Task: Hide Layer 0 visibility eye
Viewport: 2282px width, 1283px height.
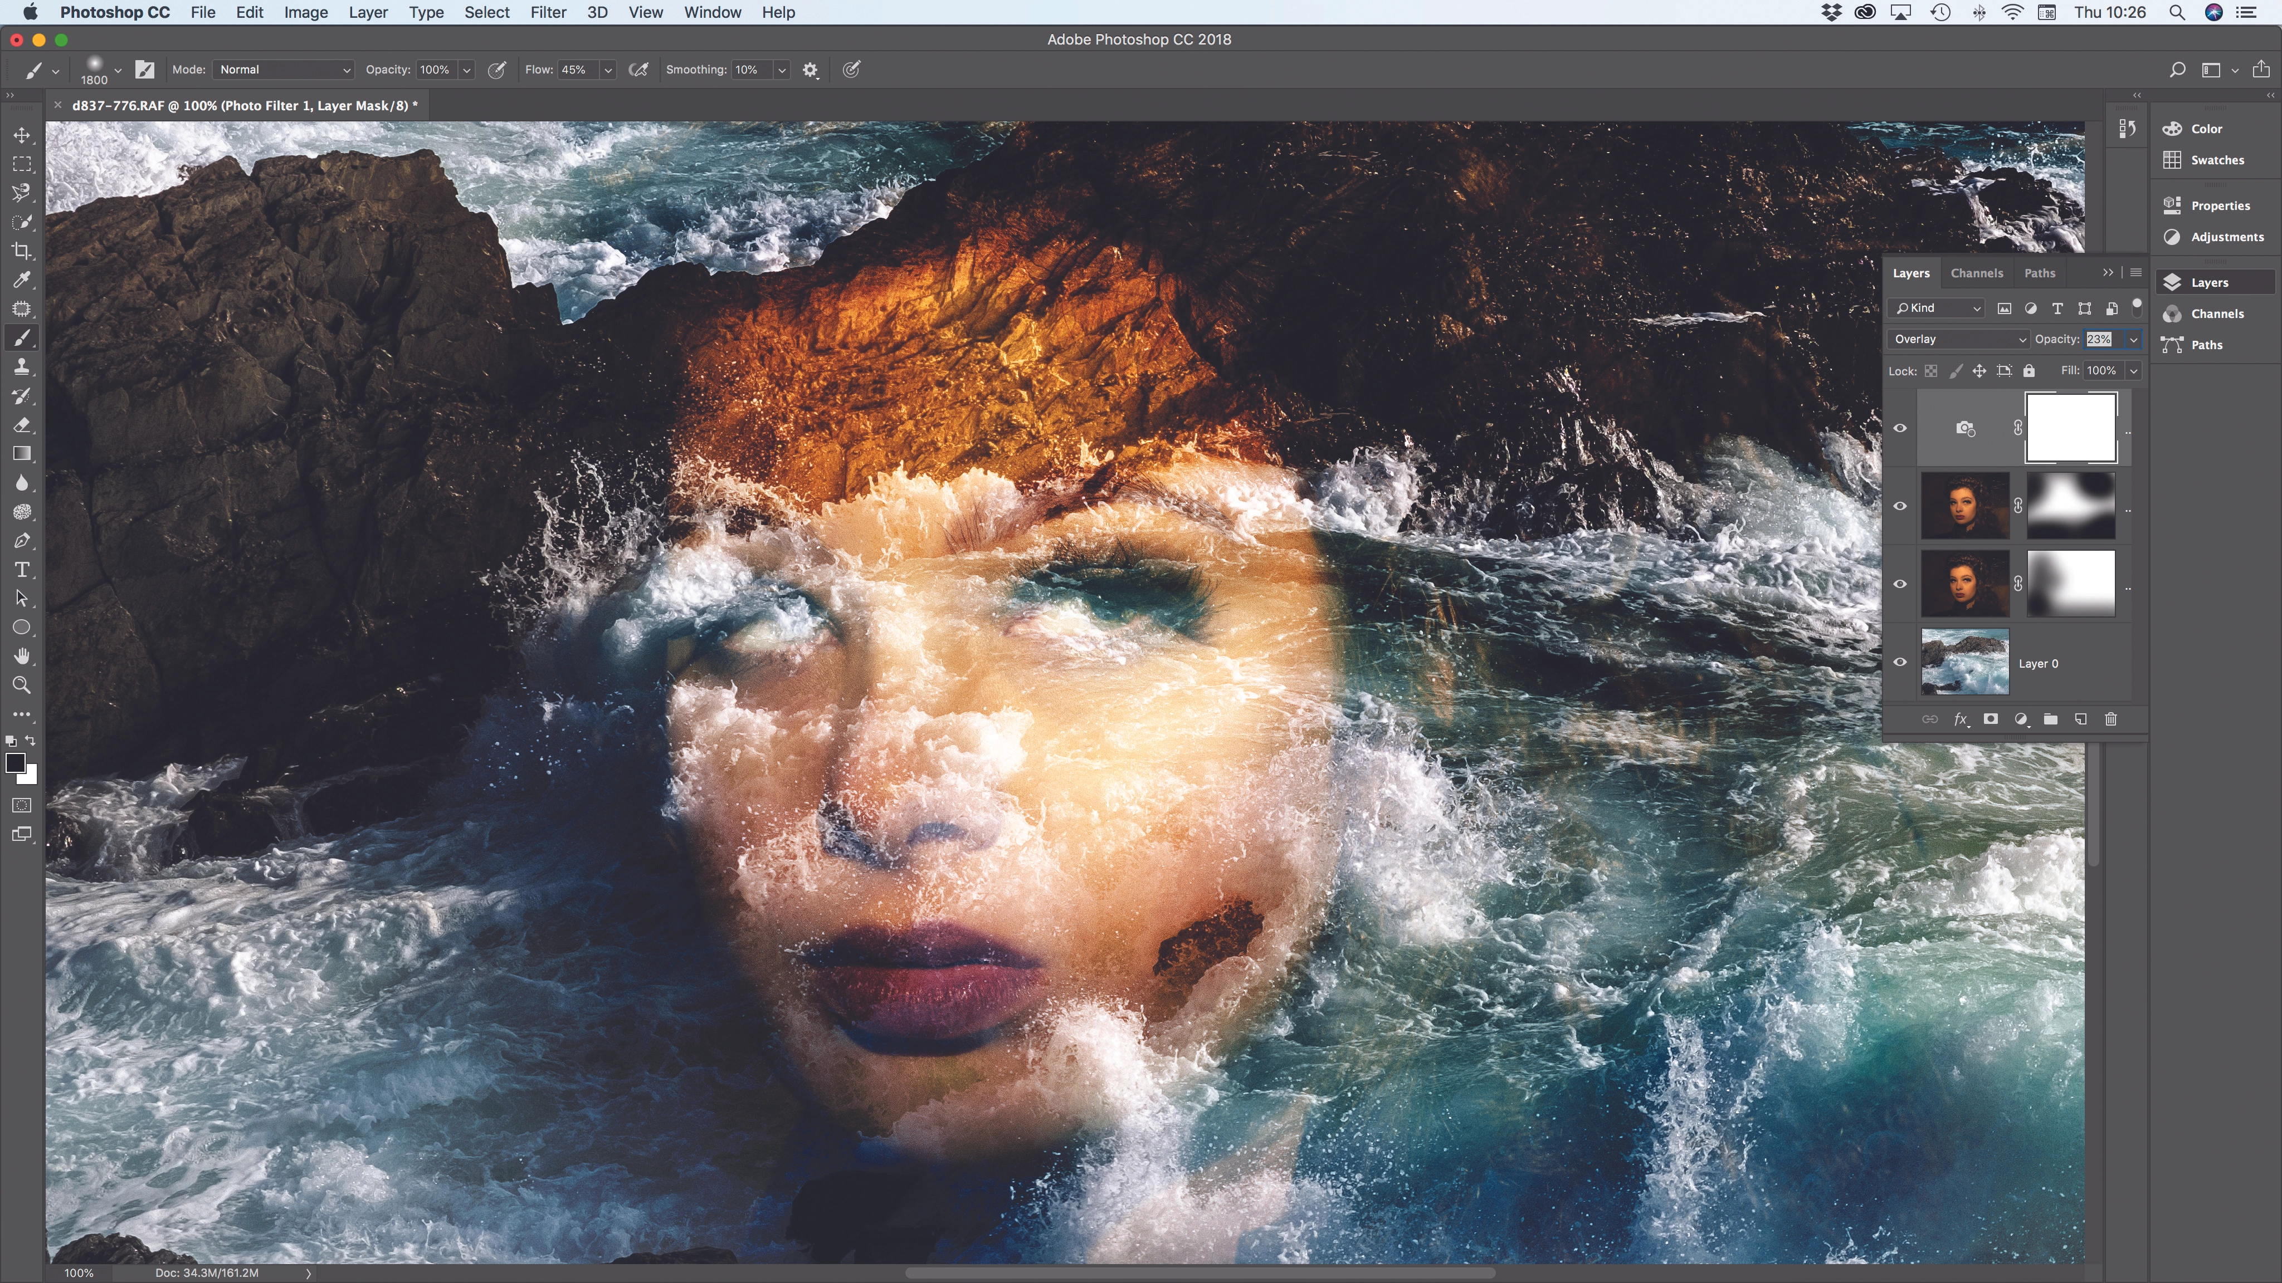Action: 1900,662
